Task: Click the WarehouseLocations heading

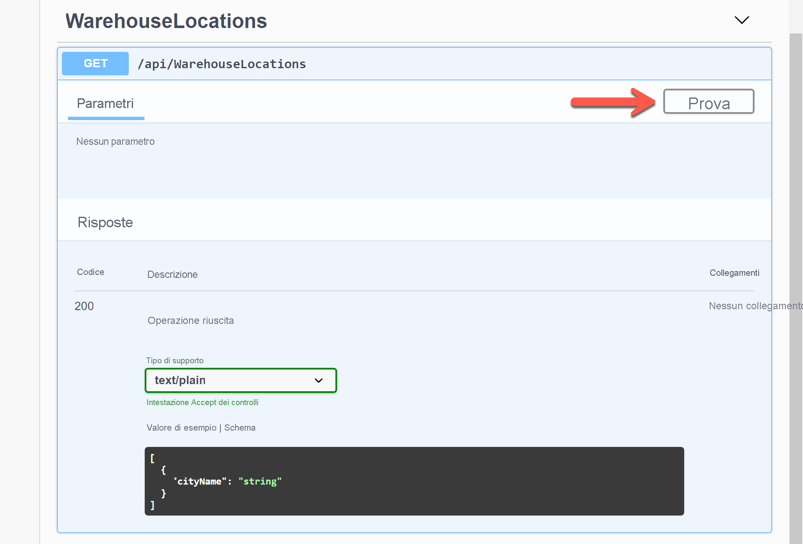Action: pyautogui.click(x=166, y=21)
